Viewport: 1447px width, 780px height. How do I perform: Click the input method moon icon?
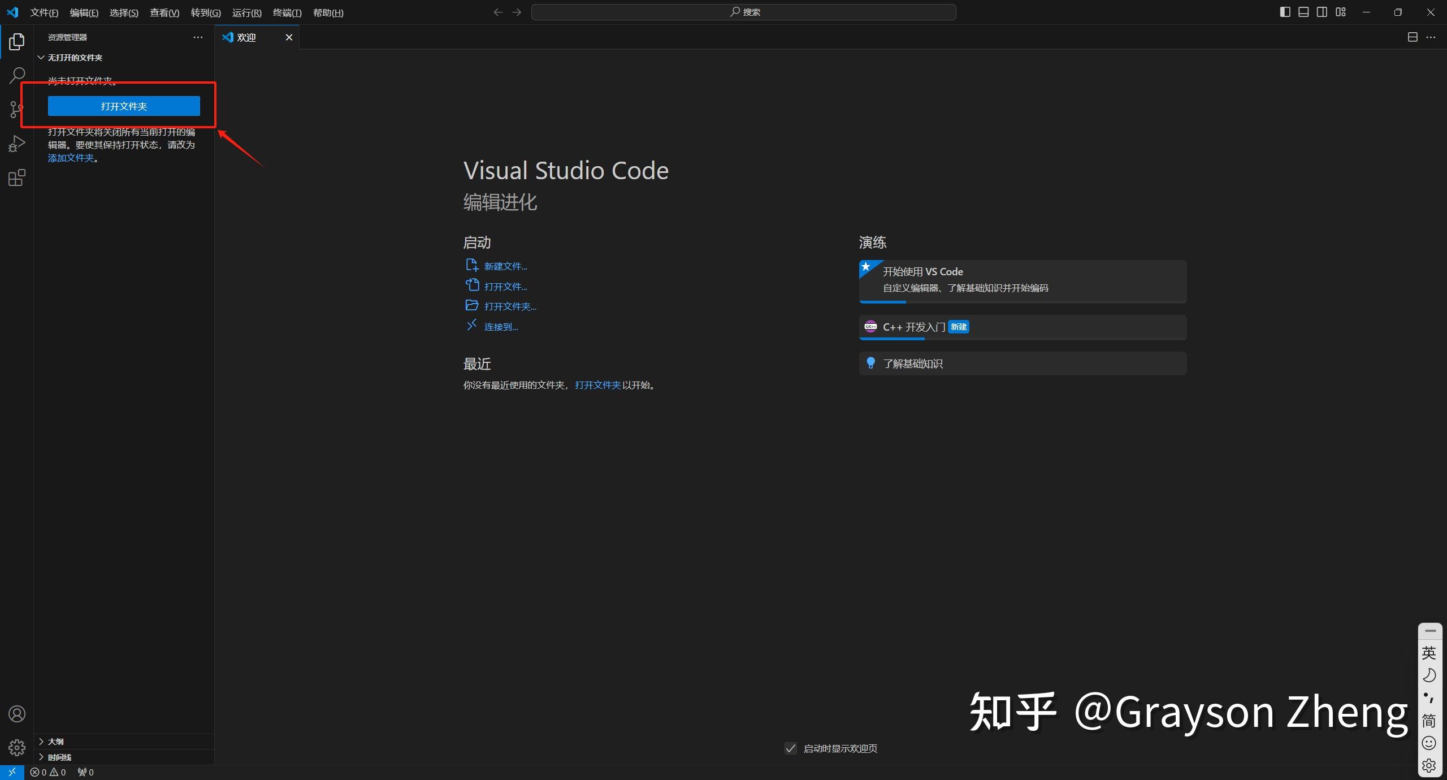(1429, 675)
